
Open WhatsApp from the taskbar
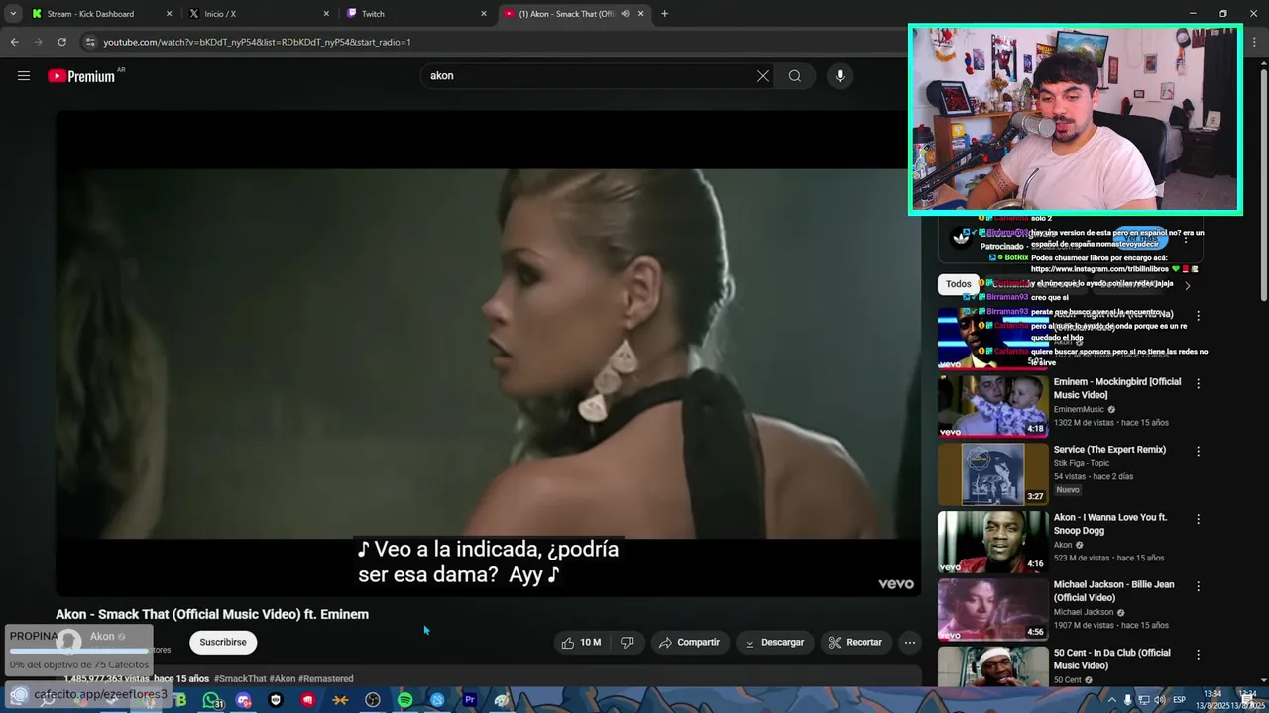pos(211,700)
